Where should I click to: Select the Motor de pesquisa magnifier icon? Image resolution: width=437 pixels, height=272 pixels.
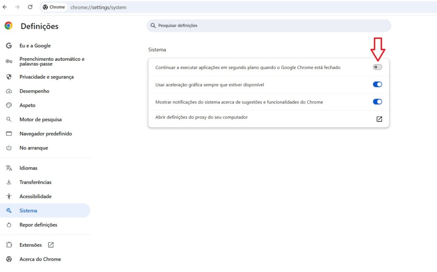(x=9, y=119)
